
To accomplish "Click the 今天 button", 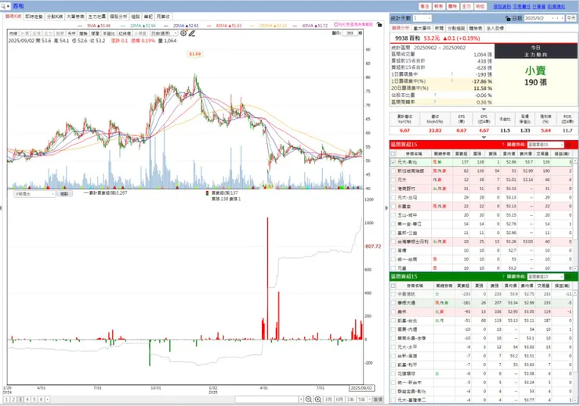I will click(x=571, y=18).
